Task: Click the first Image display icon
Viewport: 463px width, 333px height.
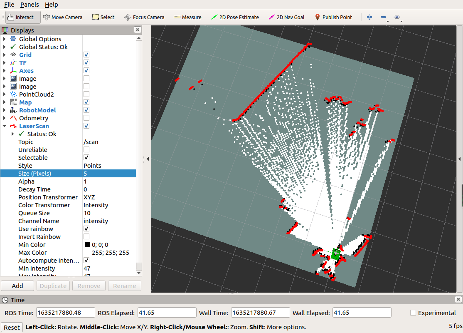Action: click(13, 78)
